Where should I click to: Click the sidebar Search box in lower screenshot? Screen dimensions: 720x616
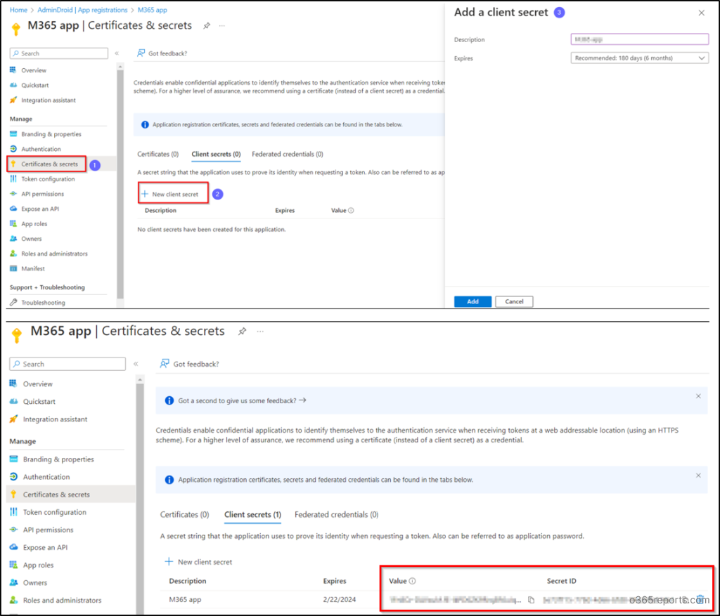pyautogui.click(x=67, y=364)
